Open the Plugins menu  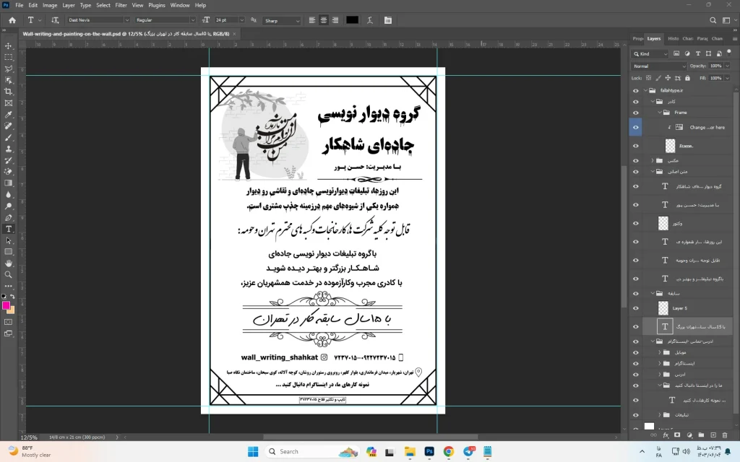[157, 5]
